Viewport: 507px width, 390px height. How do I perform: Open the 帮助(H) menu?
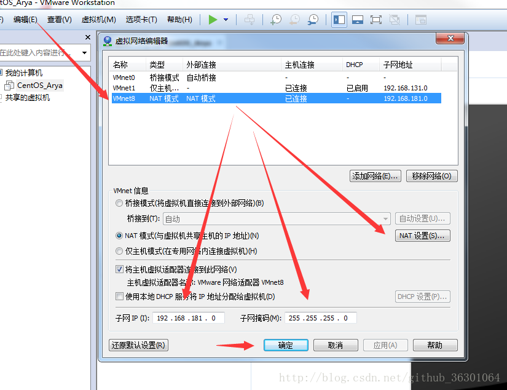pyautogui.click(x=179, y=20)
